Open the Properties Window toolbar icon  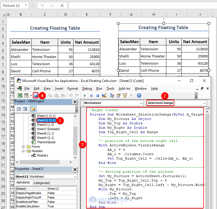118,95
